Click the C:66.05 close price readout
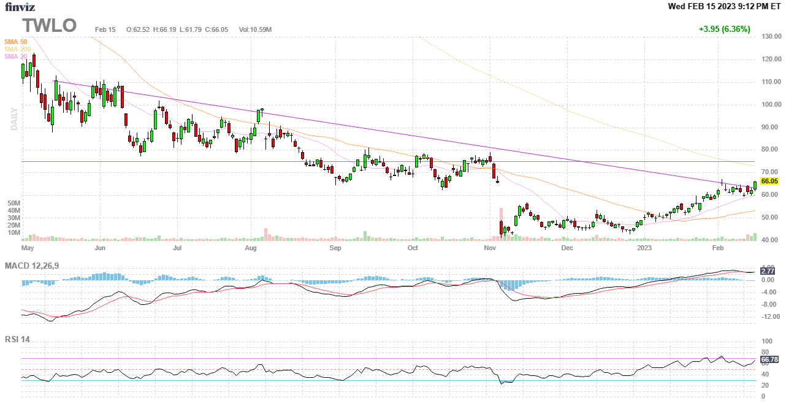Viewport: 786px width, 406px height. pos(216,29)
